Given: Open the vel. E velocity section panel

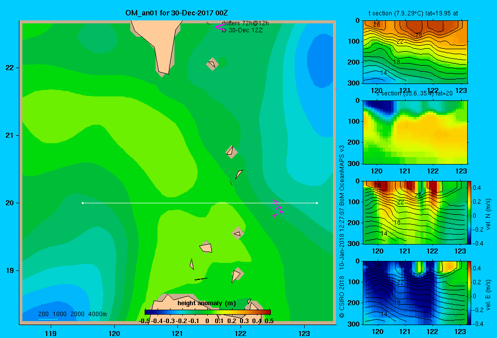Looking at the screenshot, I should point(415,293).
